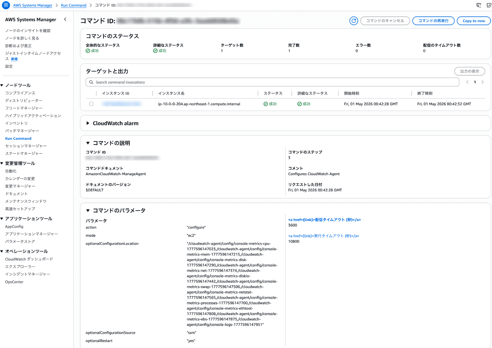
Task: Open インベントリ in sidebar
Action: (16, 123)
